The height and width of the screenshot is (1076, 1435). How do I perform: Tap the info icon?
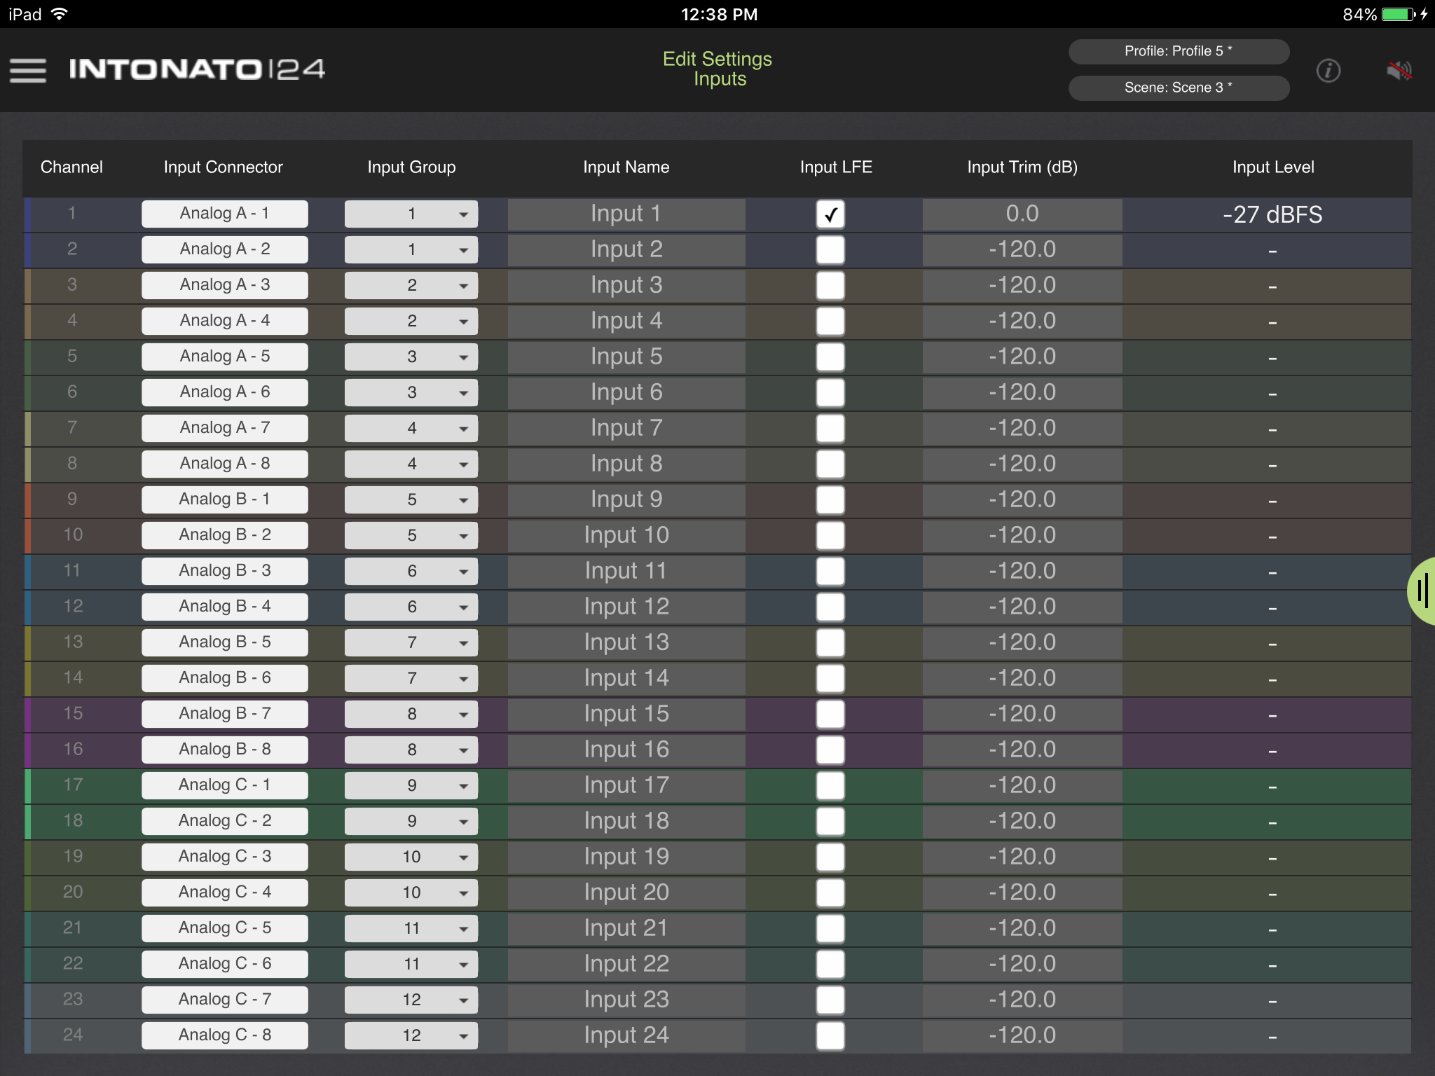tap(1328, 70)
